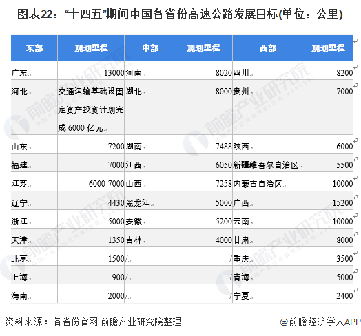The height and width of the screenshot is (336, 361).
Task: Click the 13000 value for 广东
Action: coord(114,73)
